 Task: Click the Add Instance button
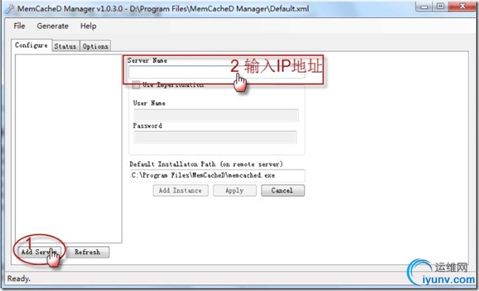pyautogui.click(x=180, y=190)
